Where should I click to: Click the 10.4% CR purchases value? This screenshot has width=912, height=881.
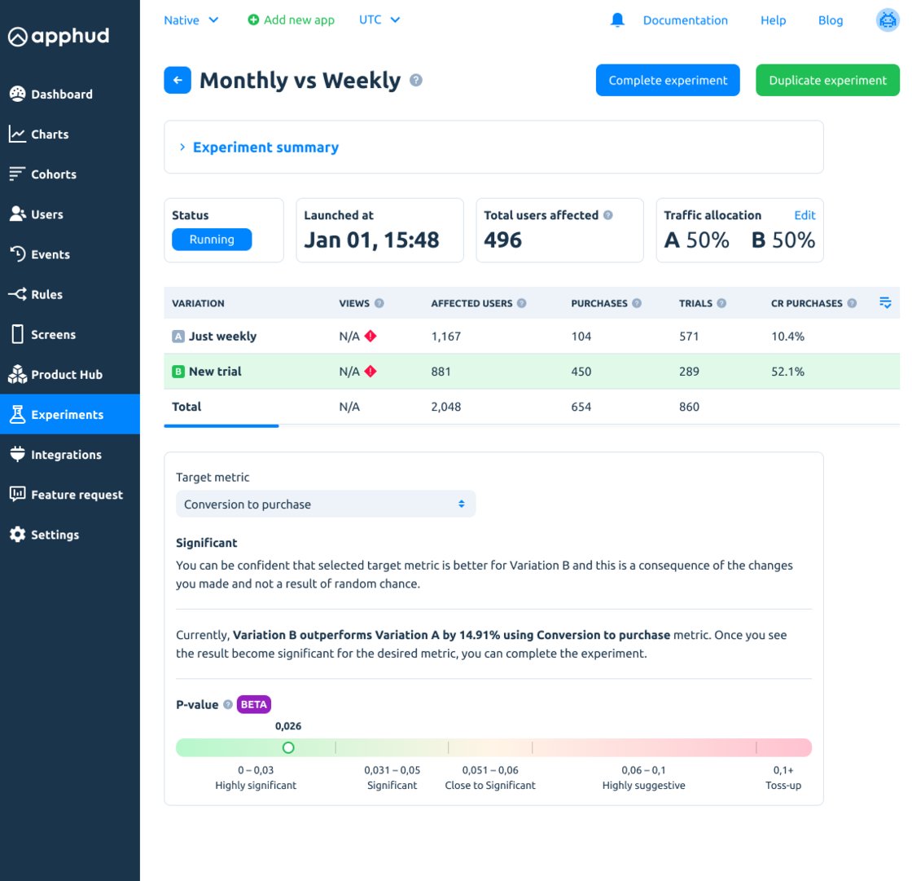(x=787, y=336)
